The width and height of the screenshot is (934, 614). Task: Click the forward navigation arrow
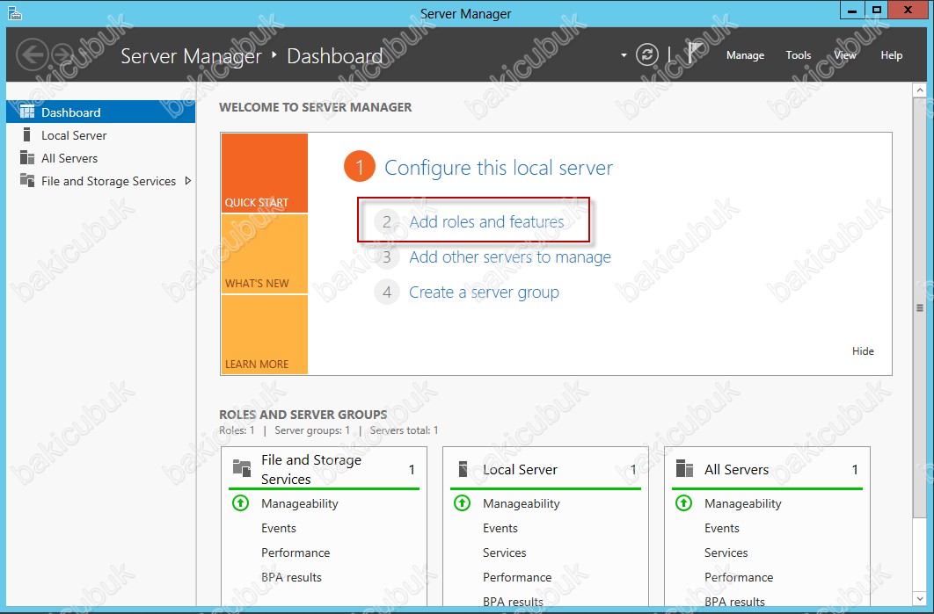point(63,54)
